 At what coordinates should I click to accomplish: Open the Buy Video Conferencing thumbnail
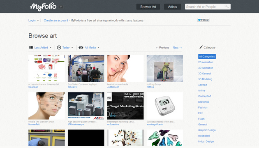pos(86,68)
